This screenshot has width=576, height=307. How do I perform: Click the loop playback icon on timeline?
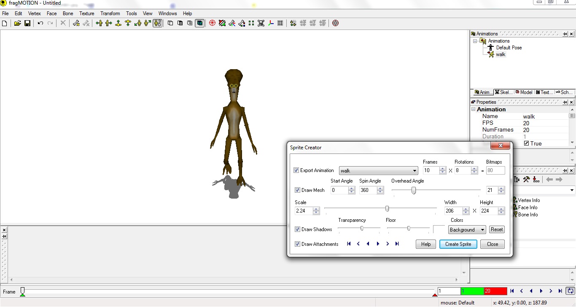pyautogui.click(x=570, y=291)
